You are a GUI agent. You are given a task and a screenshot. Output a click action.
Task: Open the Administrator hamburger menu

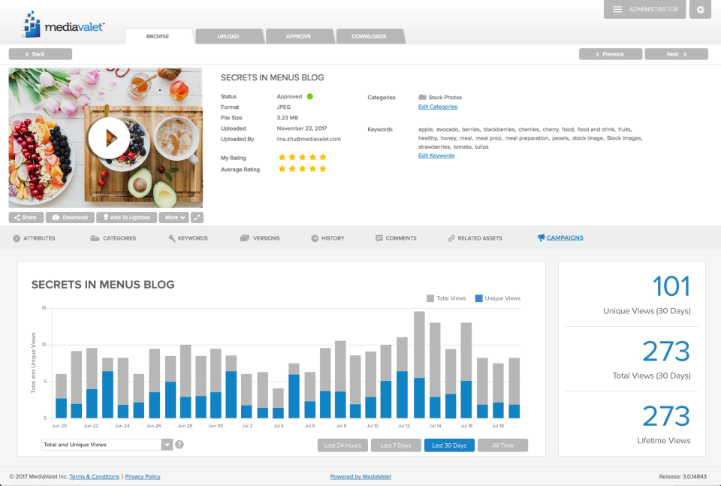pos(644,9)
